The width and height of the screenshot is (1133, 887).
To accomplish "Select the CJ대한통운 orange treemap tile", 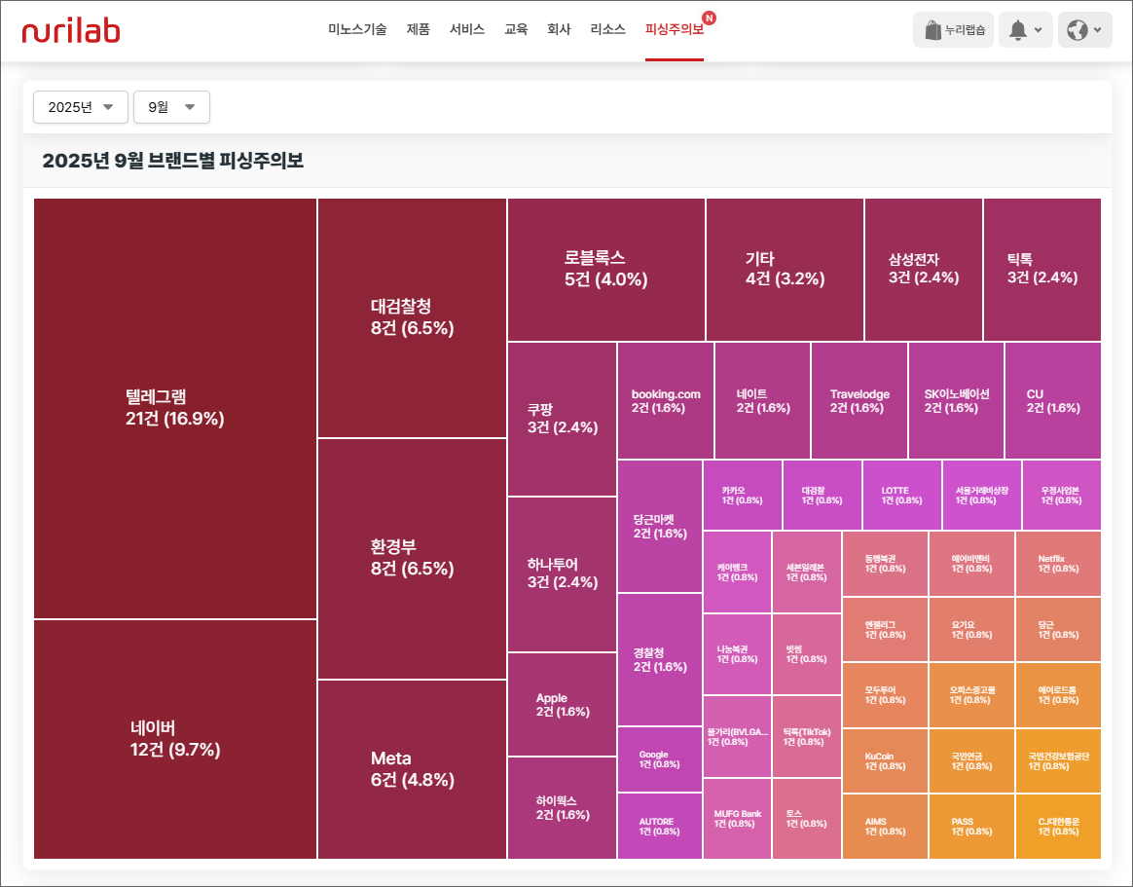I will [1058, 827].
